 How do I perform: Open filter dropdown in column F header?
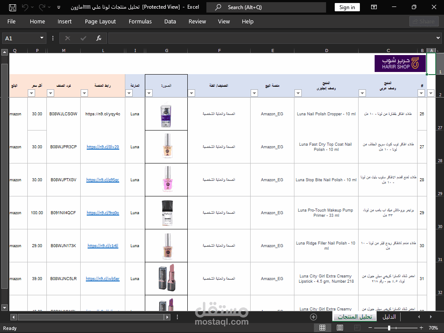click(x=191, y=93)
